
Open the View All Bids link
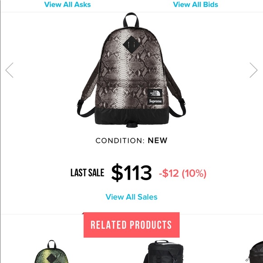[195, 5]
